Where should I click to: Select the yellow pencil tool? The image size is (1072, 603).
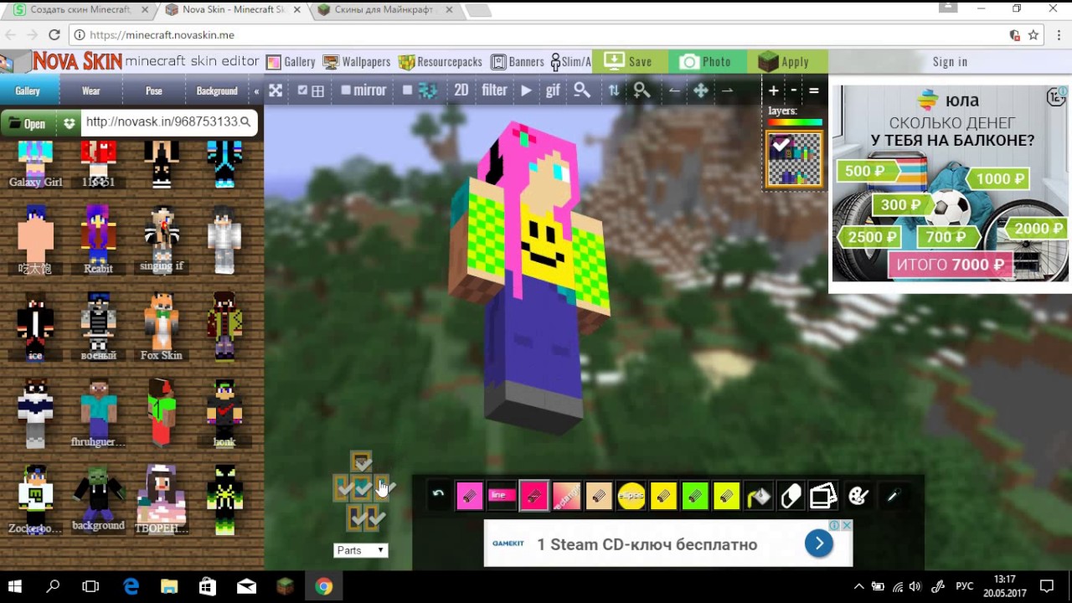point(662,496)
